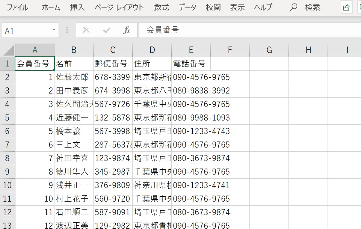Image resolution: width=361 pixels, height=229 pixels.
Task: Select row 5 header
Action: click(x=8, y=118)
